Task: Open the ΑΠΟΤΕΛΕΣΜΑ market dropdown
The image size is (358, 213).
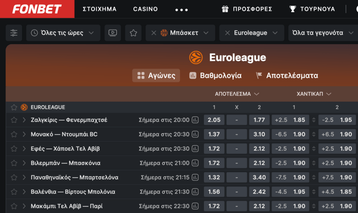Action: pos(237,94)
